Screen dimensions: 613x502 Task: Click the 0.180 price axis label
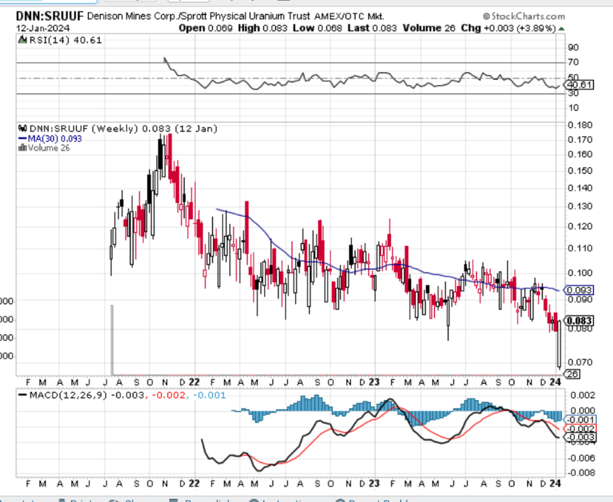coord(580,125)
